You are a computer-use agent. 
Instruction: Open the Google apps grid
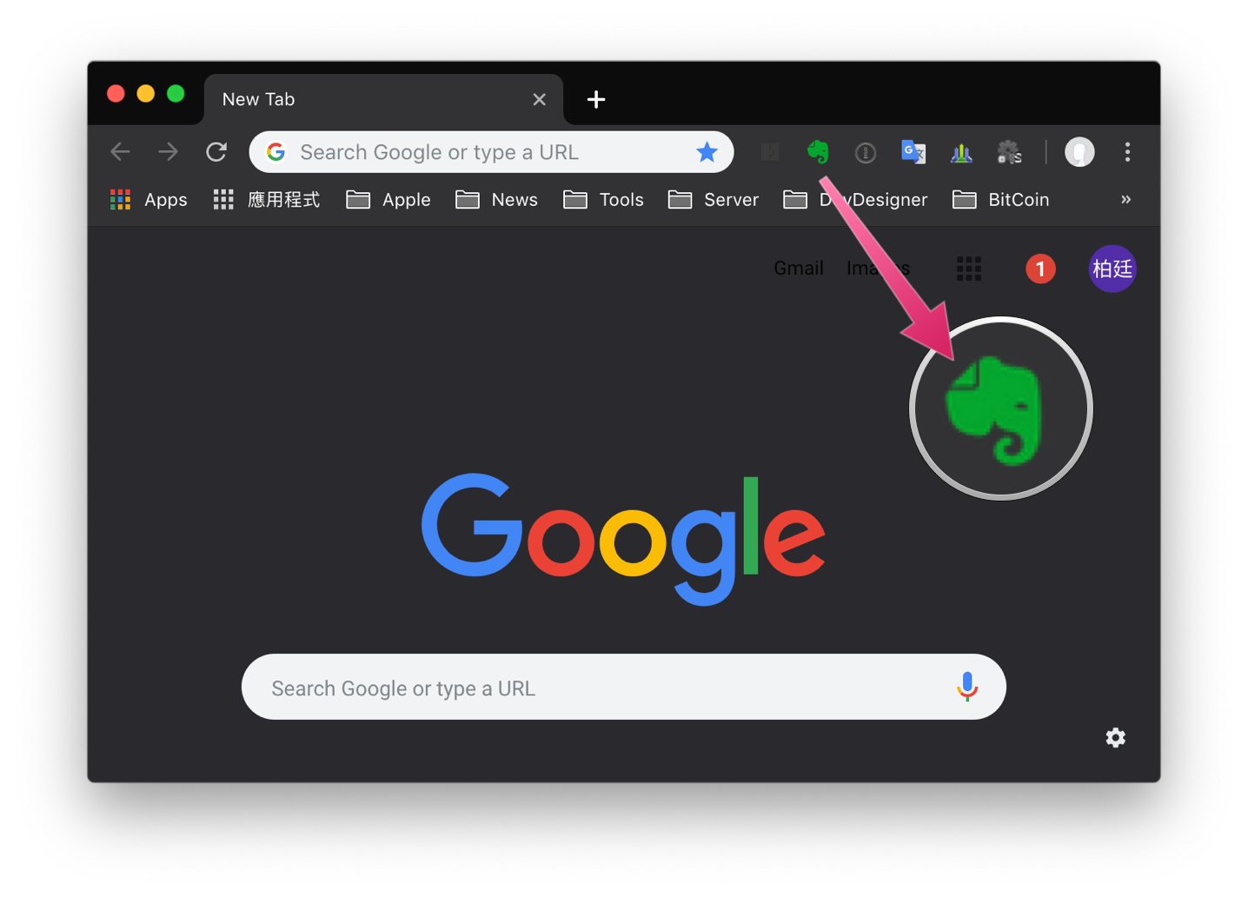969,268
